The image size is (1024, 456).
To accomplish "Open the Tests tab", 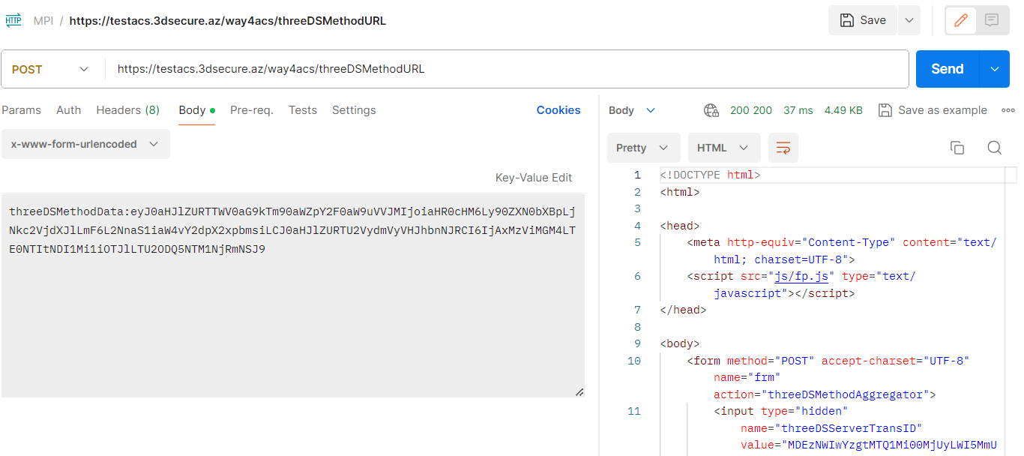I will pos(303,110).
